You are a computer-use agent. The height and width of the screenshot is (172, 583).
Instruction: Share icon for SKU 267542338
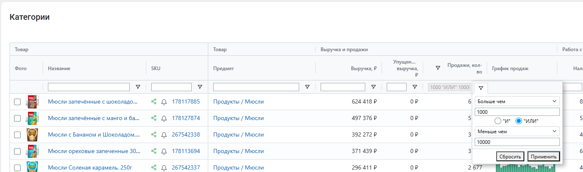point(154,134)
